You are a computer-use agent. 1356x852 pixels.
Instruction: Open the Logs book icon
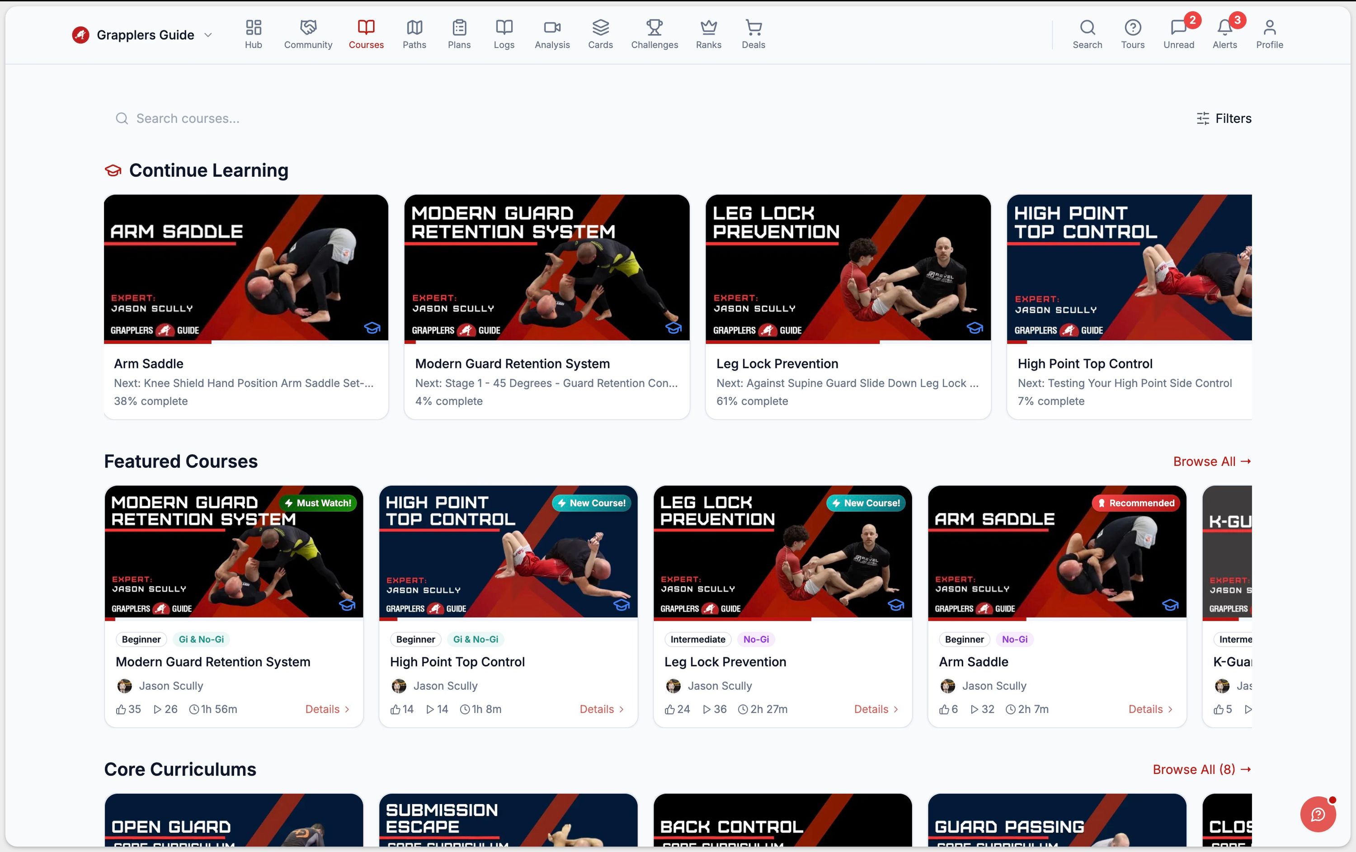504,27
